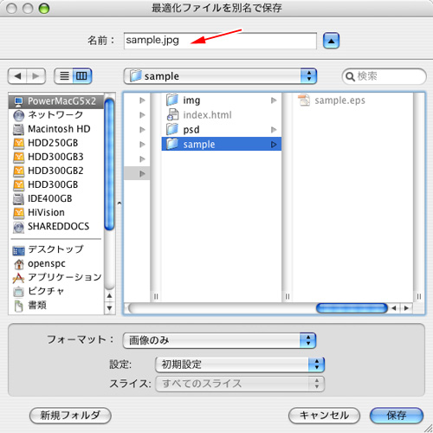Select PowerMacG5x2 computer in sidebar
Image resolution: width=433 pixels, height=433 pixels.
click(56, 101)
